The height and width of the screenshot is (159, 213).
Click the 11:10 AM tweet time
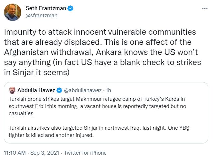tap(15, 152)
